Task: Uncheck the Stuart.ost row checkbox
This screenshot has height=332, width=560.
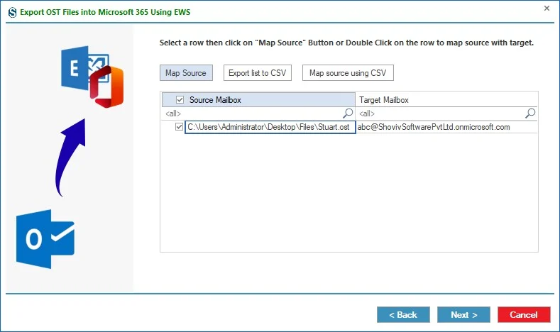Action: pos(180,127)
